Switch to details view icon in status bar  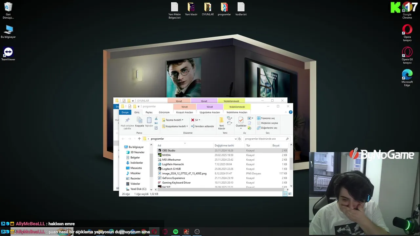[x=285, y=194]
